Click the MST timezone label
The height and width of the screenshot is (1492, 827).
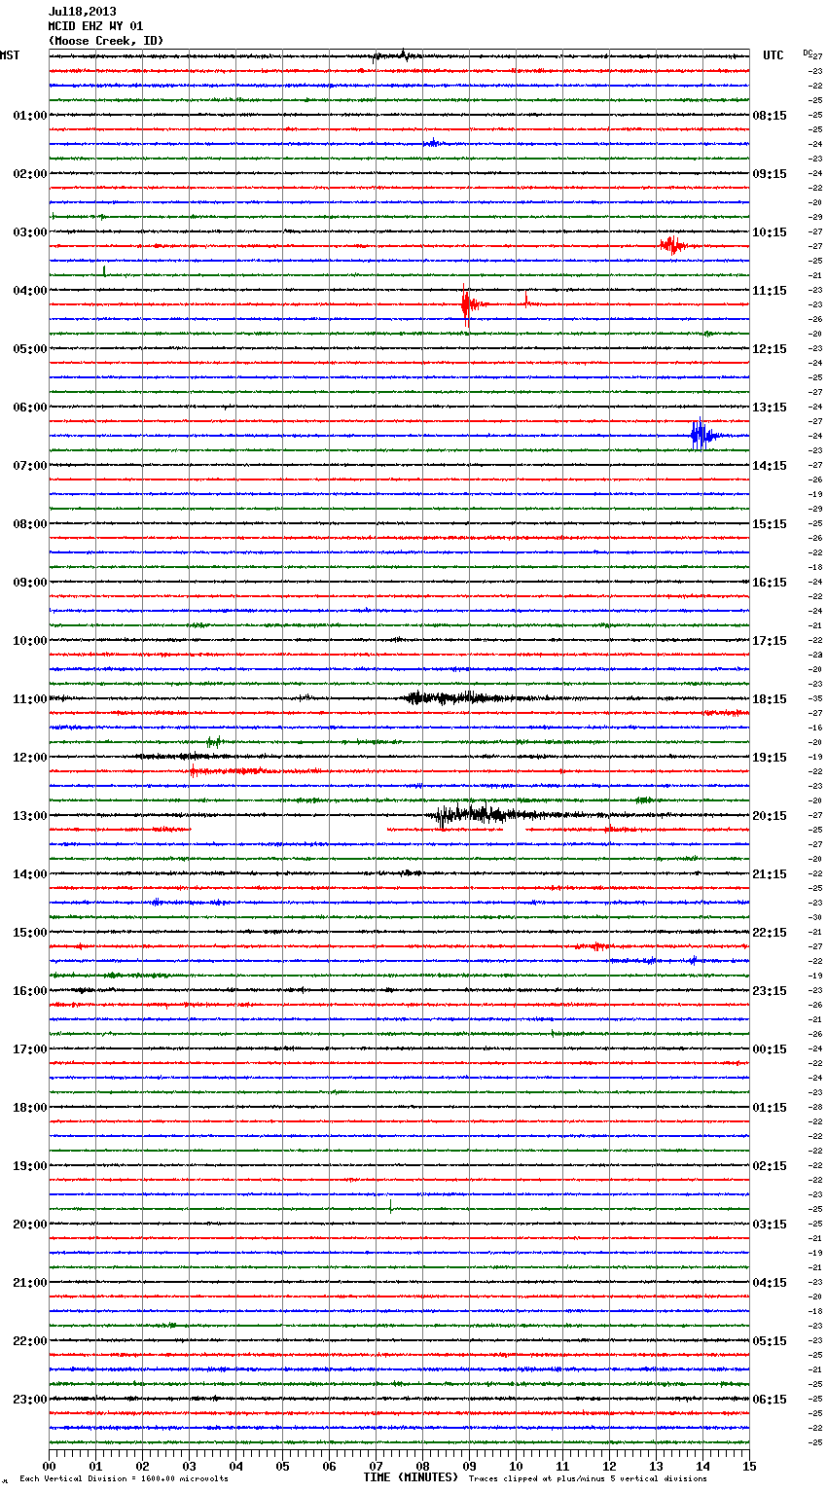pyautogui.click(x=10, y=55)
